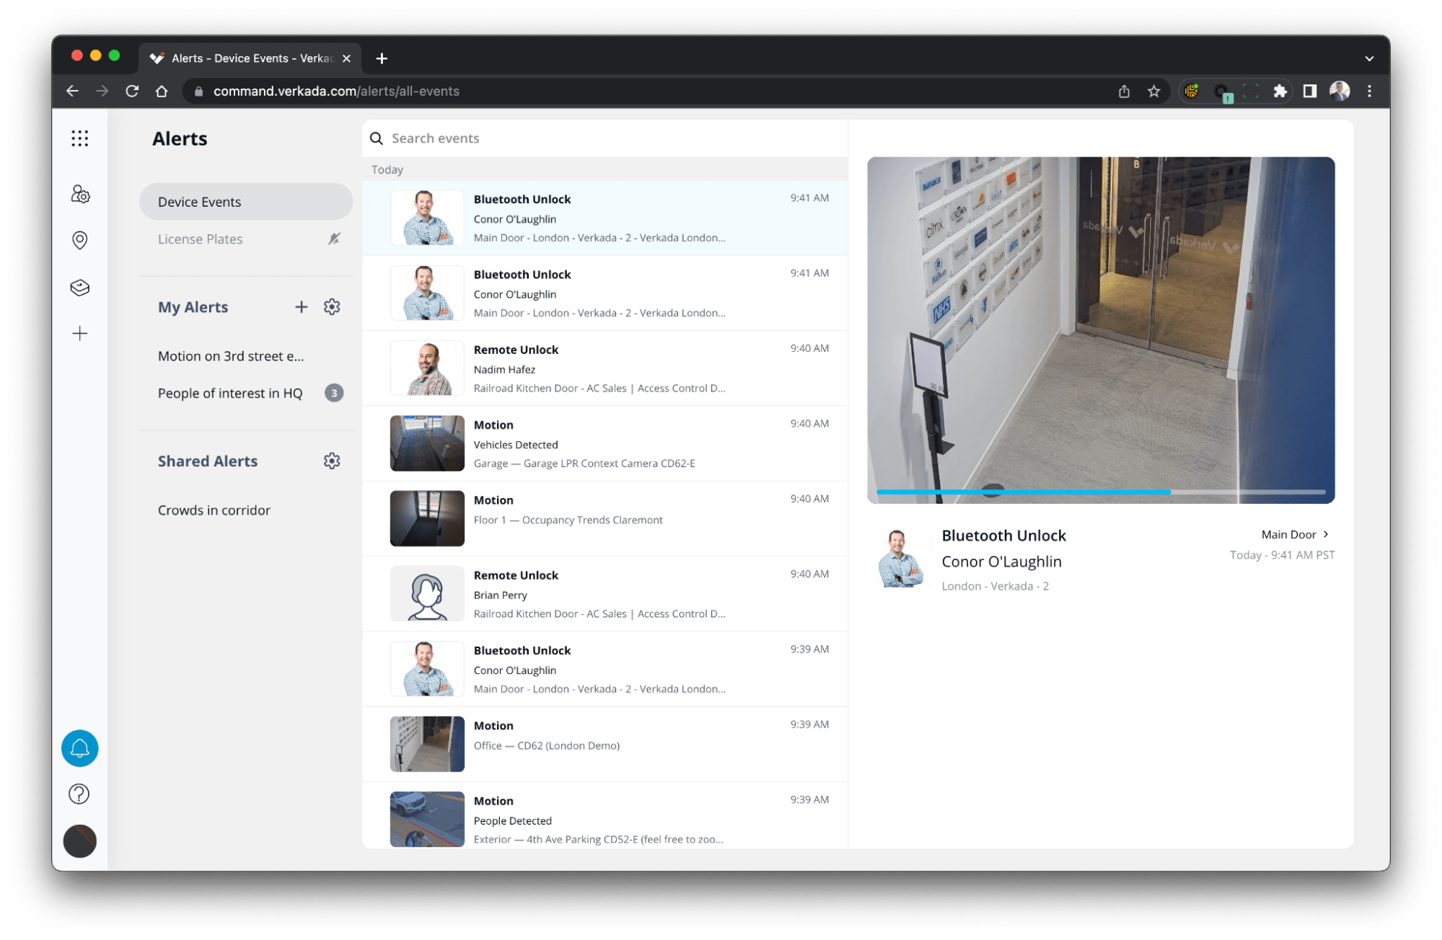The width and height of the screenshot is (1442, 940).
Task: Open the app grid launcher icon
Action: pos(79,138)
